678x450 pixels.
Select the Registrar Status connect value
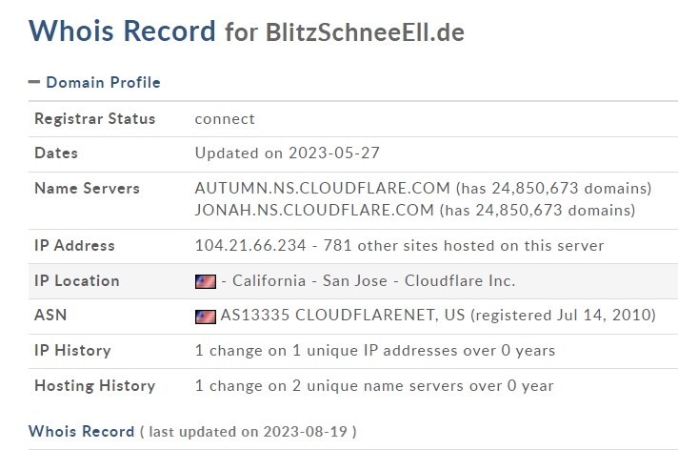pos(225,118)
